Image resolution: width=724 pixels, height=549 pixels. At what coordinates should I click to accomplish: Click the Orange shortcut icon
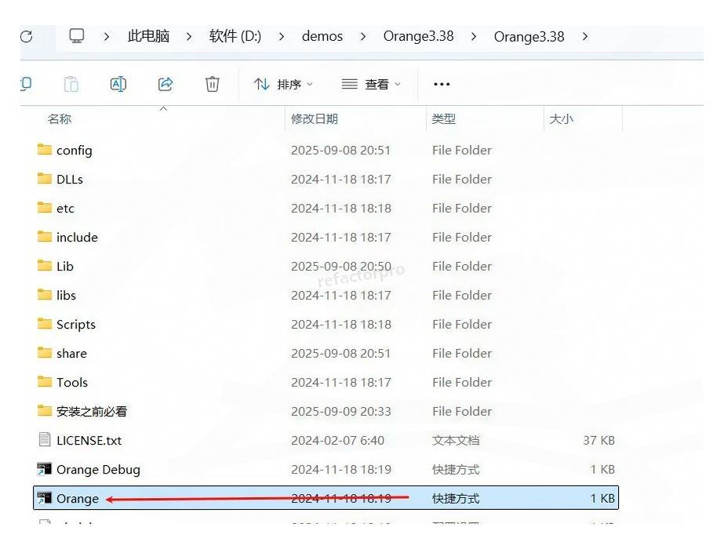[x=43, y=498]
